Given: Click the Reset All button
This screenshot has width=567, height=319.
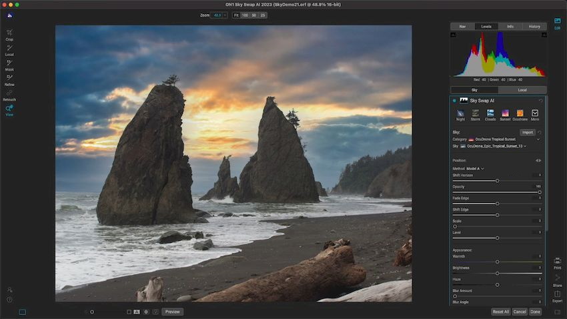Looking at the screenshot, I should click(500, 312).
